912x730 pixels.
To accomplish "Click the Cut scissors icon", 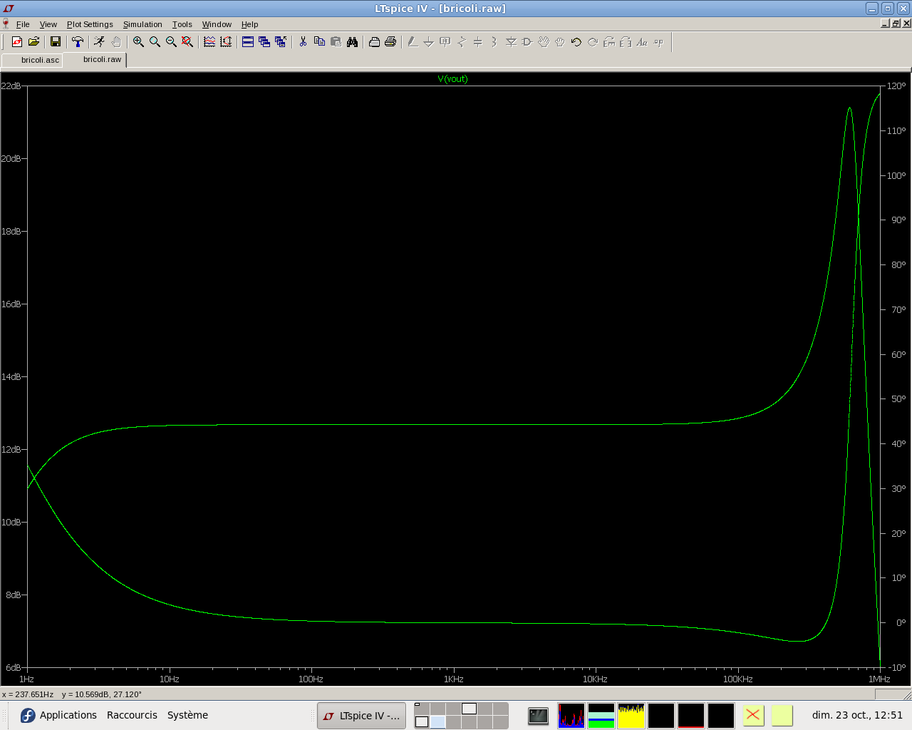I will tap(303, 42).
